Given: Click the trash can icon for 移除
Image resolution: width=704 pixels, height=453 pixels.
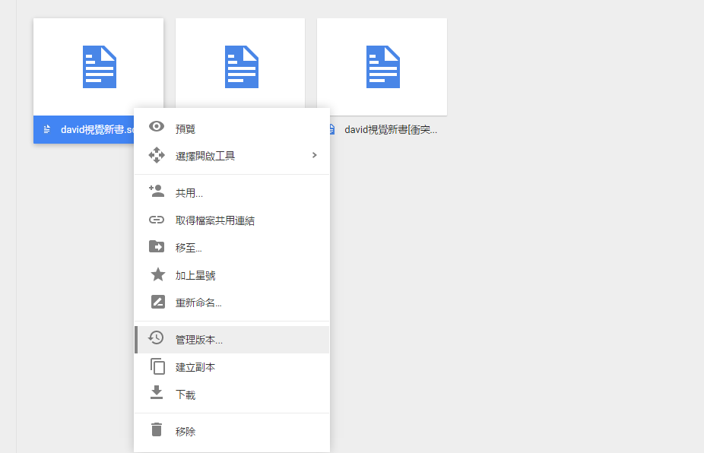Looking at the screenshot, I should coord(157,429).
